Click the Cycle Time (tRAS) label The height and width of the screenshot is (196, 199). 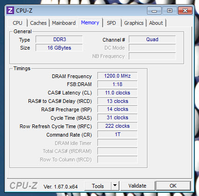pos(71,118)
